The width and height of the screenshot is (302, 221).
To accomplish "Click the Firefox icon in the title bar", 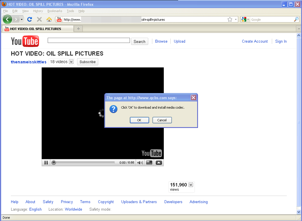I will tap(4, 4).
